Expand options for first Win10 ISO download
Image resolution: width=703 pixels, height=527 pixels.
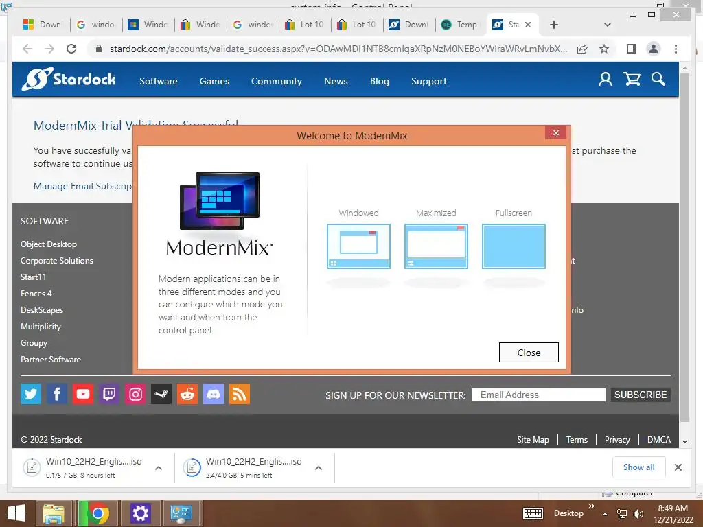tap(159, 468)
